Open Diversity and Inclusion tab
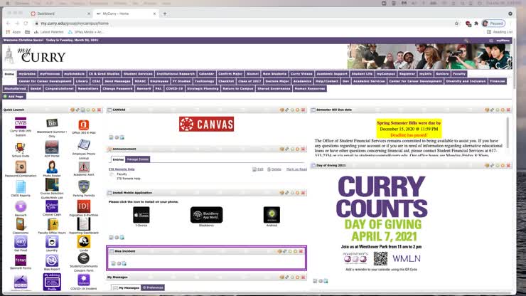 (x=466, y=81)
